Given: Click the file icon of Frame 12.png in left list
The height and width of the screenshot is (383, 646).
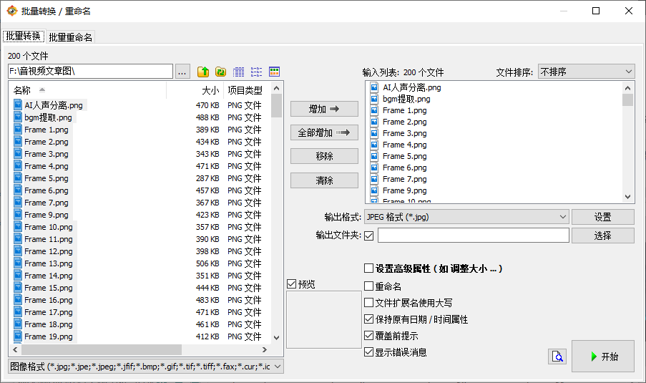Looking at the screenshot, I should pos(18,251).
